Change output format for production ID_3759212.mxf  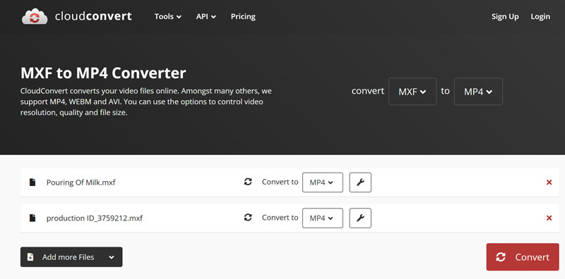pos(323,218)
